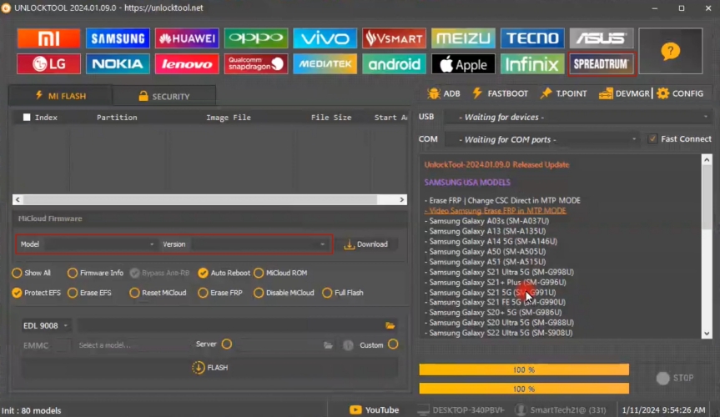Select the Apple brand logo
The width and height of the screenshot is (720, 417).
pos(463,64)
